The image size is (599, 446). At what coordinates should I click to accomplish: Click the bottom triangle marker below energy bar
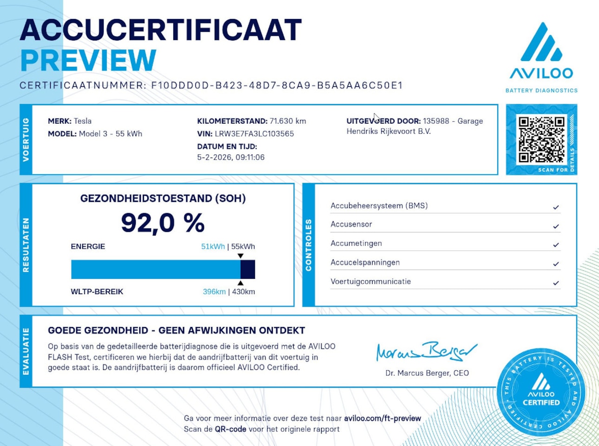click(x=240, y=283)
